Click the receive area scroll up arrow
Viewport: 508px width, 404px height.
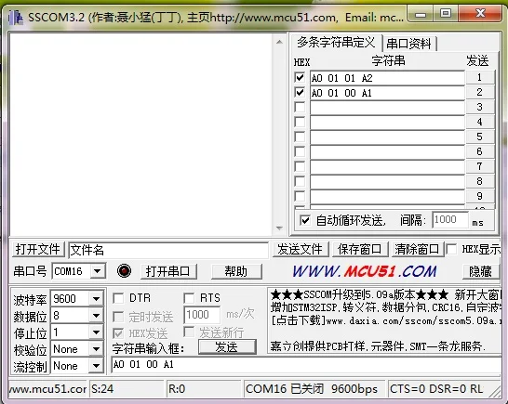point(279,42)
